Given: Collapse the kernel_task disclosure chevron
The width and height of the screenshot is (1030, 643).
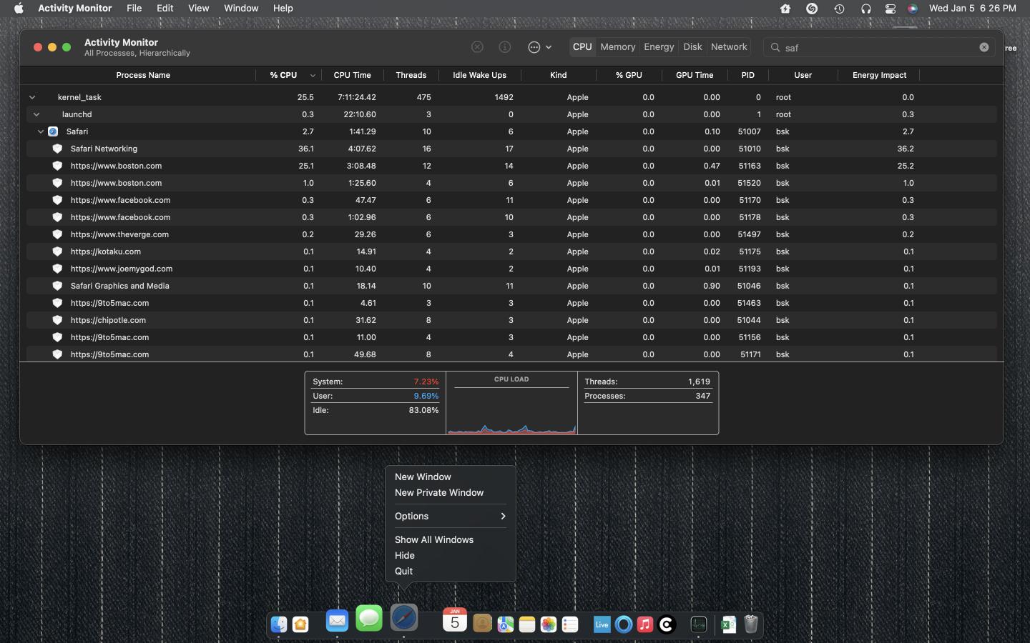Looking at the screenshot, I should 32,97.
